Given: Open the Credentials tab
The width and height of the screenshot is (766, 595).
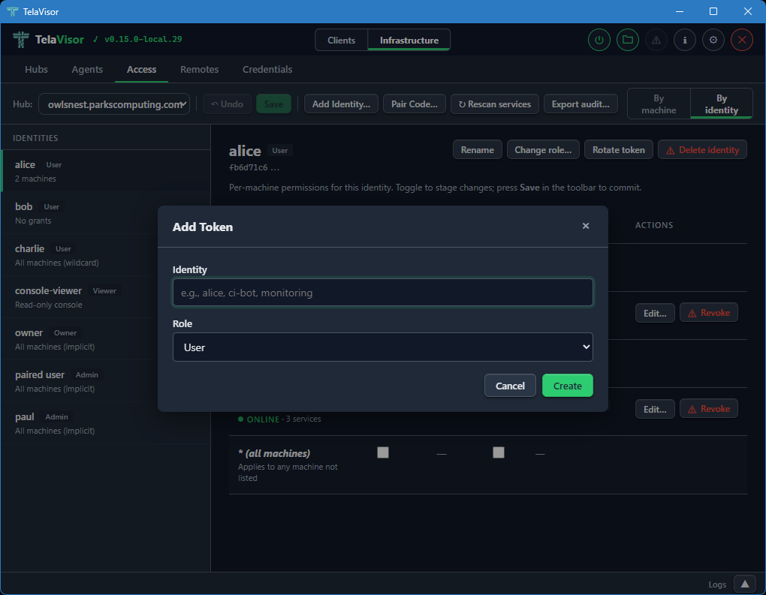Looking at the screenshot, I should pos(267,69).
